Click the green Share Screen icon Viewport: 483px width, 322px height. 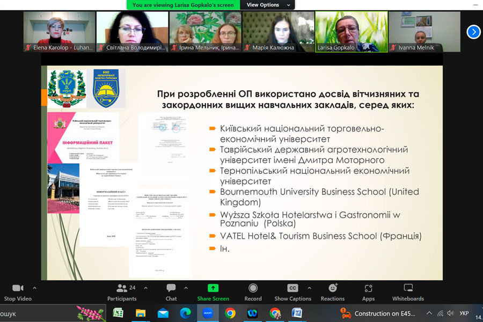pos(213,288)
